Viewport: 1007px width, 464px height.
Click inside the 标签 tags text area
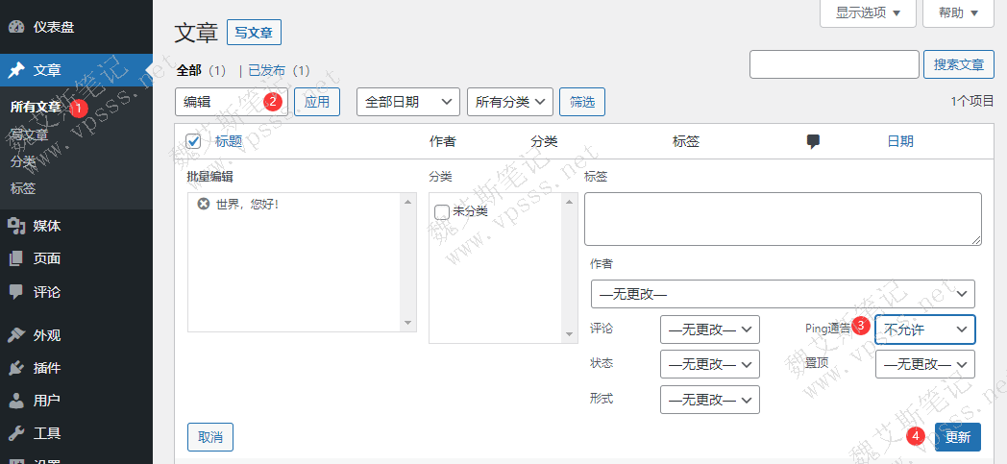pyautogui.click(x=782, y=218)
